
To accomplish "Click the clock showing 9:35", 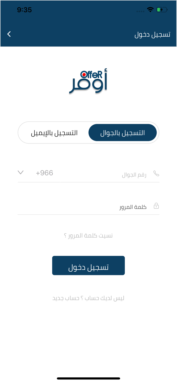I will point(25,9).
